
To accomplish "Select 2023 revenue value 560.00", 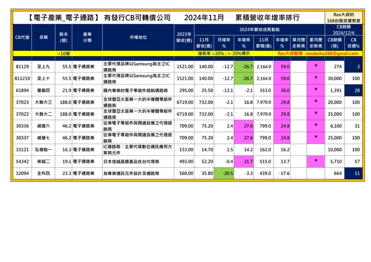I will (x=186, y=173).
